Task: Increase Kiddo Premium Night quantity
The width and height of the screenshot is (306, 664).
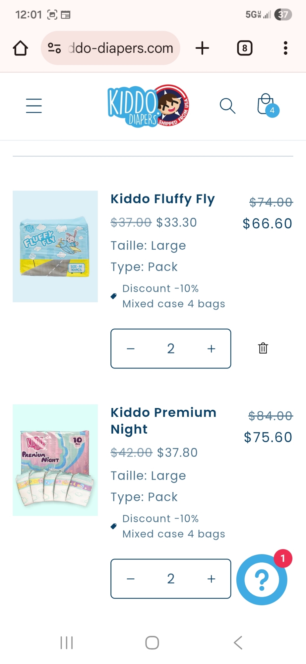Action: click(x=211, y=579)
